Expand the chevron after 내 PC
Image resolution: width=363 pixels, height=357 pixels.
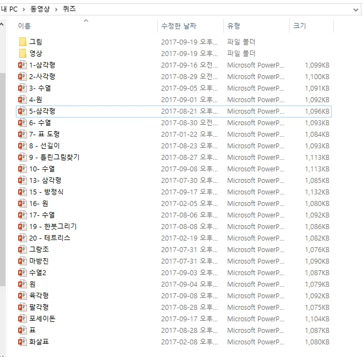pos(24,9)
